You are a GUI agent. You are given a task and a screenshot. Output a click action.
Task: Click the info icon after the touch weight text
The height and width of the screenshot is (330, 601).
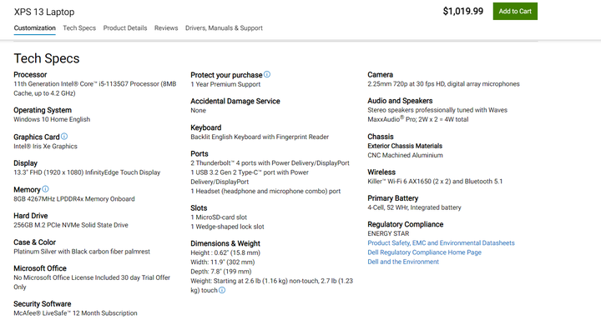coord(222,290)
